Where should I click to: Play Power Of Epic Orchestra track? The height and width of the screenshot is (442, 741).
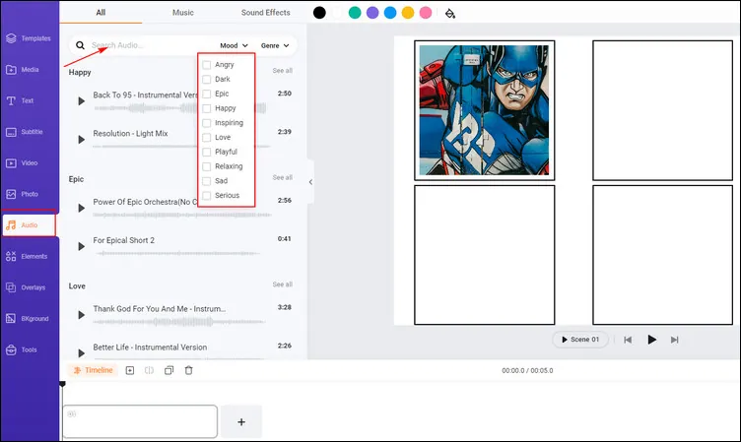[x=81, y=208]
